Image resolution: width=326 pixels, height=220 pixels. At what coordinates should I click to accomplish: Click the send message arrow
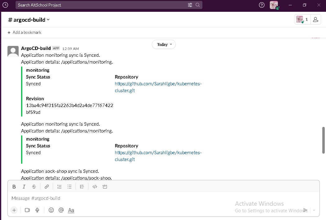pos(305,210)
